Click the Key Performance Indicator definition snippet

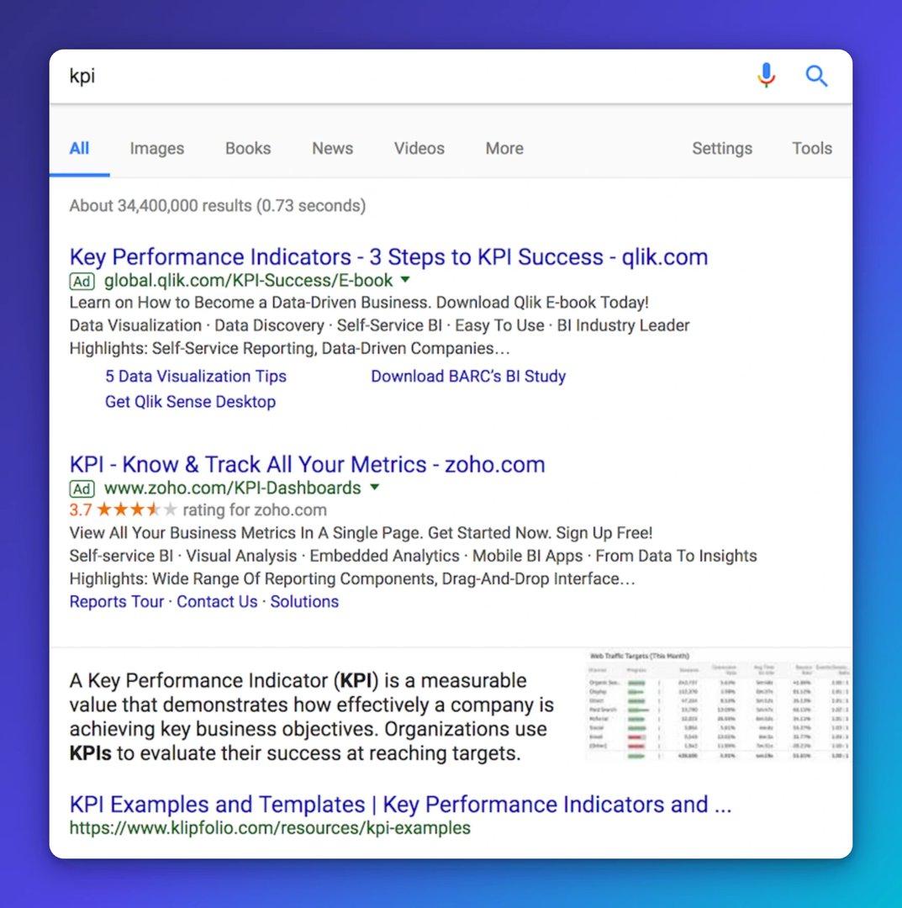312,716
